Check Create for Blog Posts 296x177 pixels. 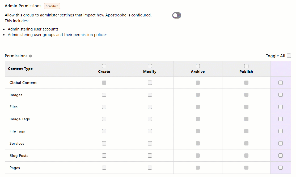click(104, 156)
